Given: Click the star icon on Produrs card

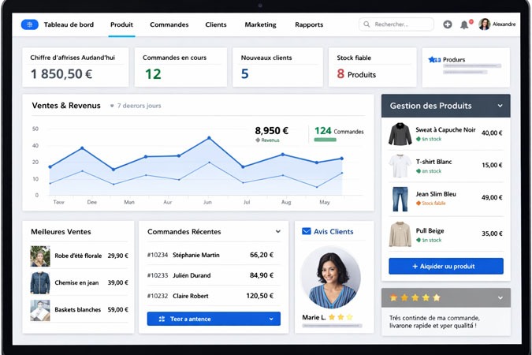Looking at the screenshot, I should point(433,60).
